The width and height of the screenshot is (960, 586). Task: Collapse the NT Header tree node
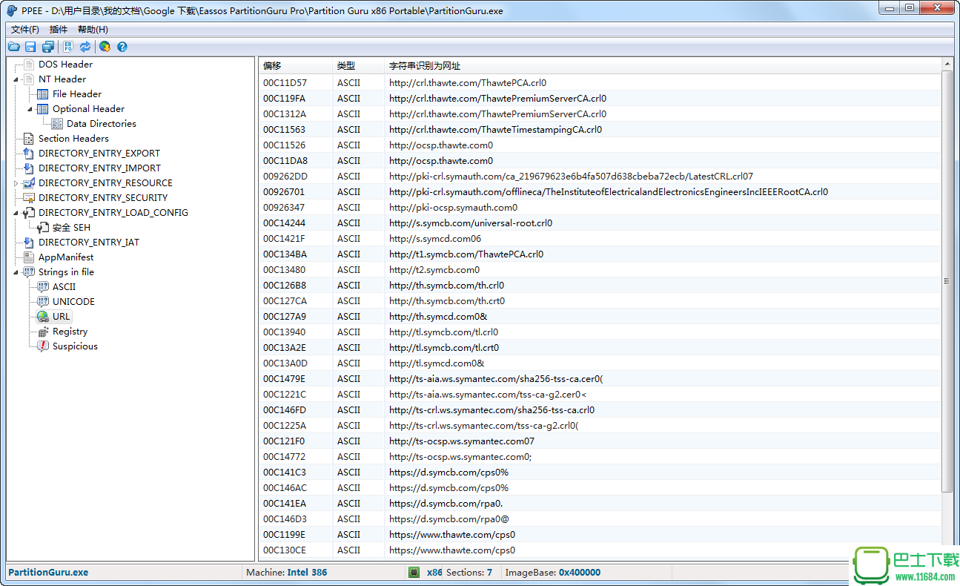click(x=16, y=79)
